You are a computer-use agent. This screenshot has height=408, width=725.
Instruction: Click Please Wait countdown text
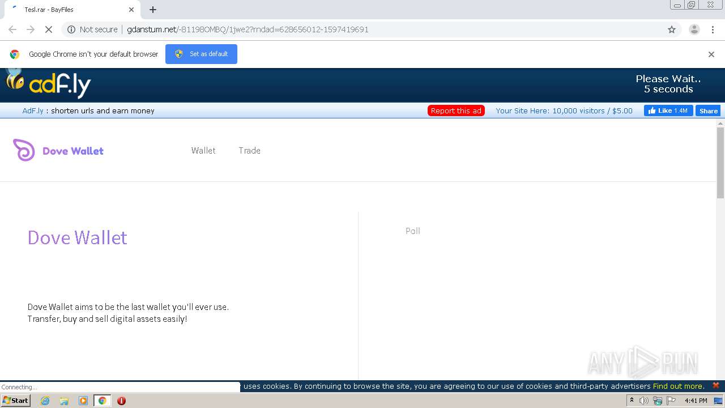tap(668, 84)
